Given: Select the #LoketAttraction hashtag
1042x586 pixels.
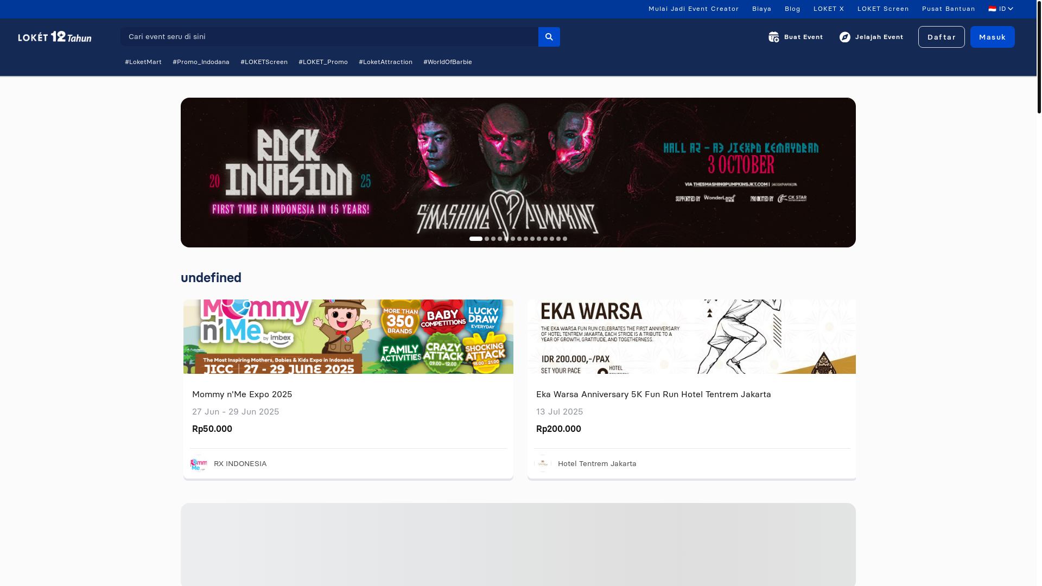Looking at the screenshot, I should point(385,62).
